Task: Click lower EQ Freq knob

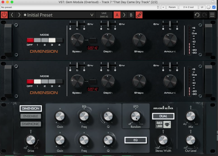Action: (x=84, y=140)
